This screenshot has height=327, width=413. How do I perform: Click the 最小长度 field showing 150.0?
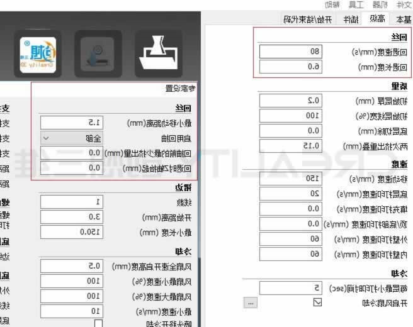pos(72,232)
